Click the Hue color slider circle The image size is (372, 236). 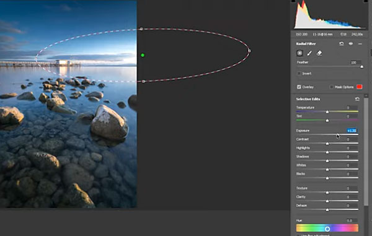coord(327,229)
